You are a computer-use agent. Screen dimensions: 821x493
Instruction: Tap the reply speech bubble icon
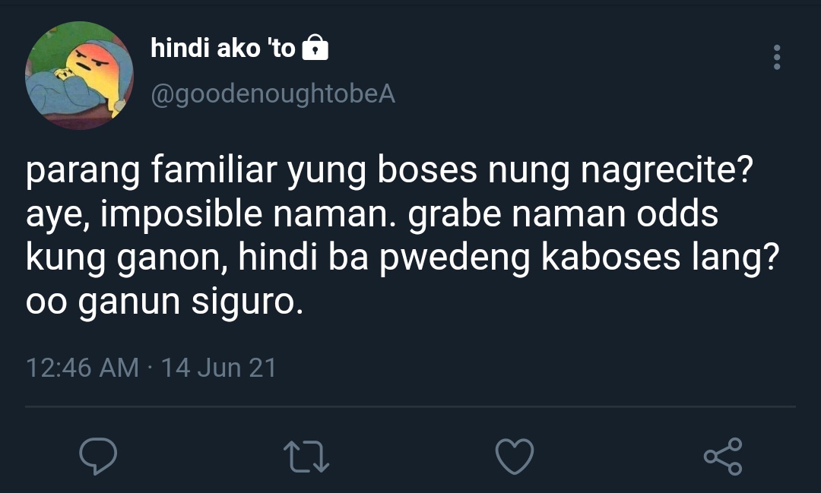coord(98,456)
